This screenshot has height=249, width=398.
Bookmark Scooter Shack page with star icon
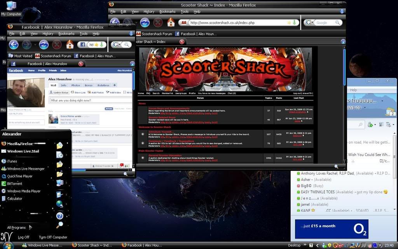(289, 23)
